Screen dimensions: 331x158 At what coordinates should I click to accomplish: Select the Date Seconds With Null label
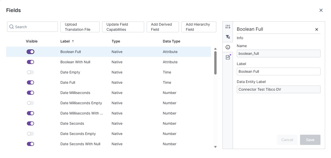pyautogui.click(x=80, y=144)
